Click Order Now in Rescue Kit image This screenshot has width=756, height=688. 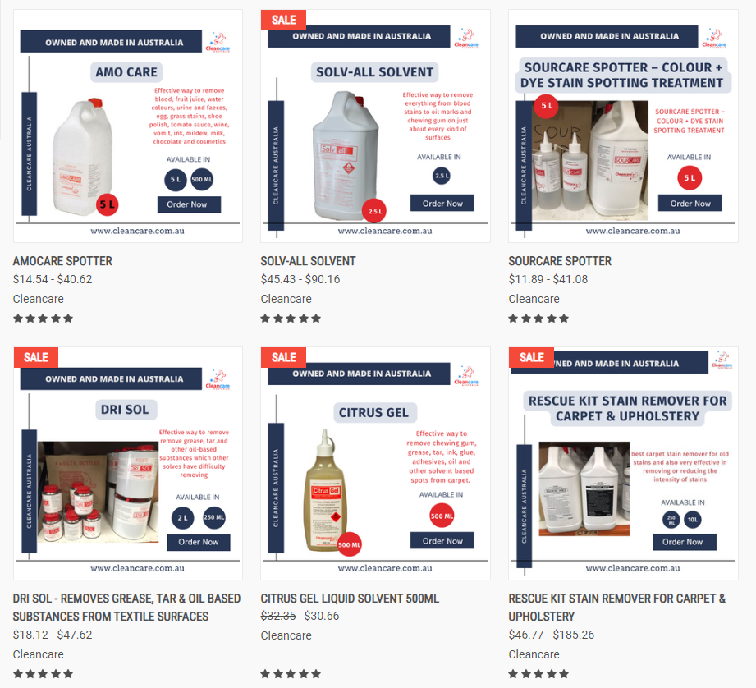tap(685, 541)
